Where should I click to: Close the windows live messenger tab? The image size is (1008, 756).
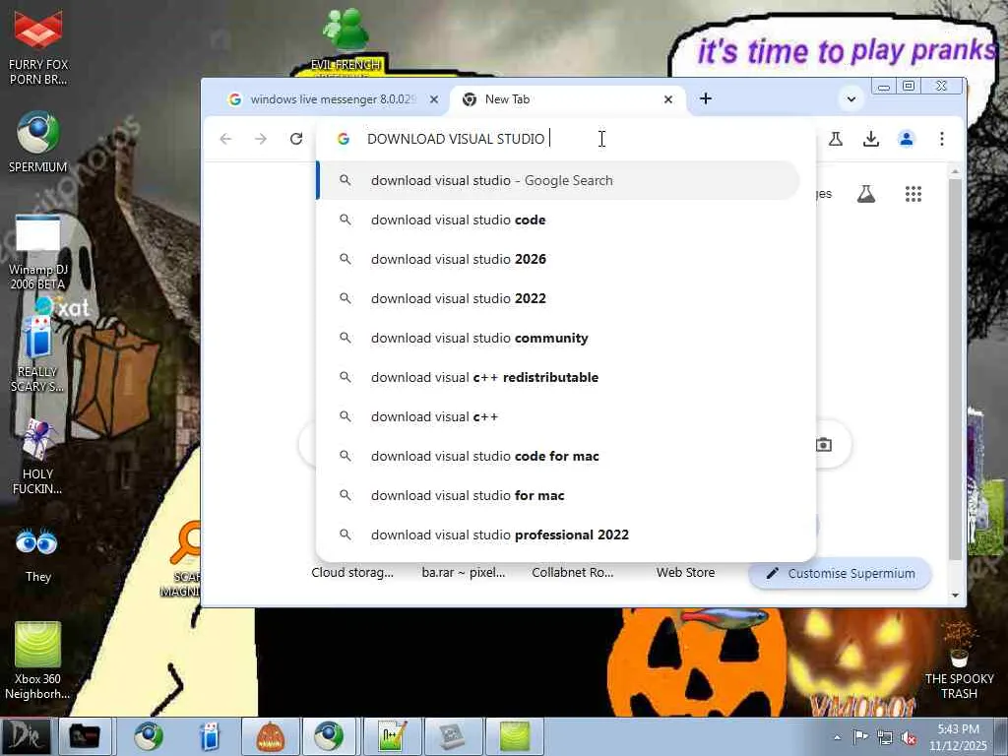click(434, 99)
